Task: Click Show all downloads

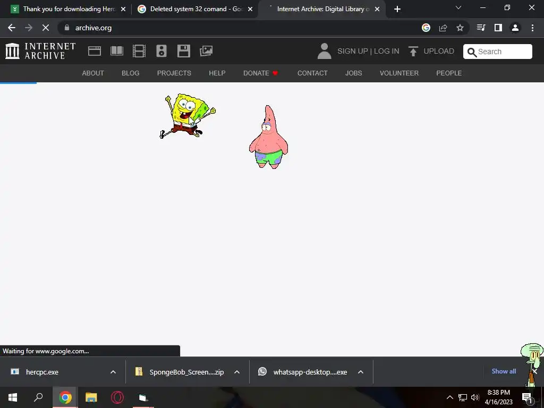Action: click(x=504, y=371)
